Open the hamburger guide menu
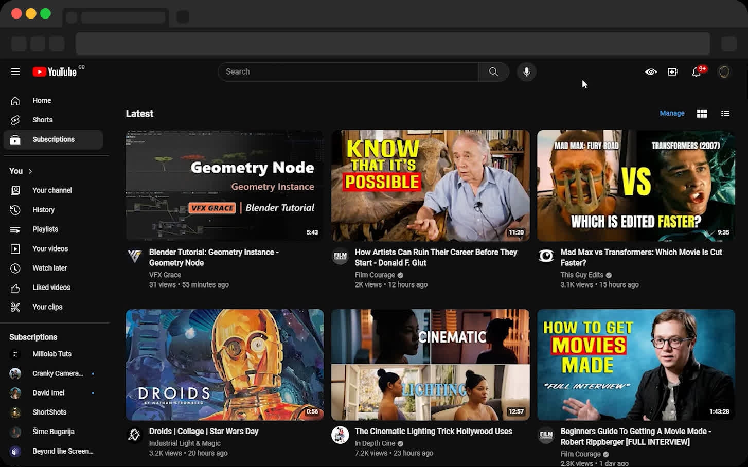The width and height of the screenshot is (748, 467). 15,71
